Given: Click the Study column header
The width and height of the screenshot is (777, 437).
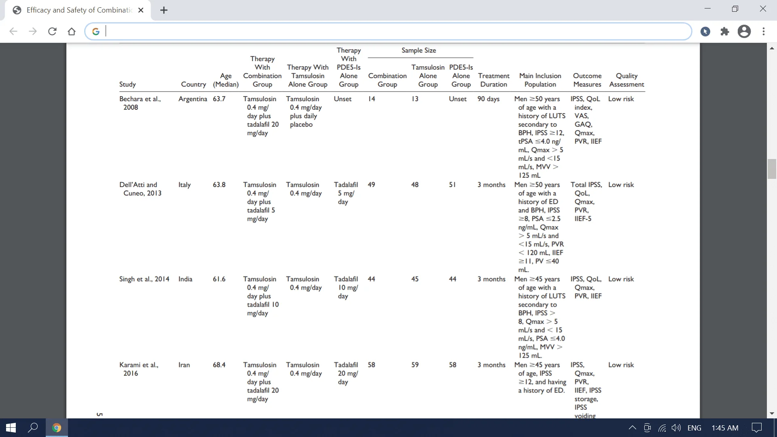Looking at the screenshot, I should tap(127, 84).
